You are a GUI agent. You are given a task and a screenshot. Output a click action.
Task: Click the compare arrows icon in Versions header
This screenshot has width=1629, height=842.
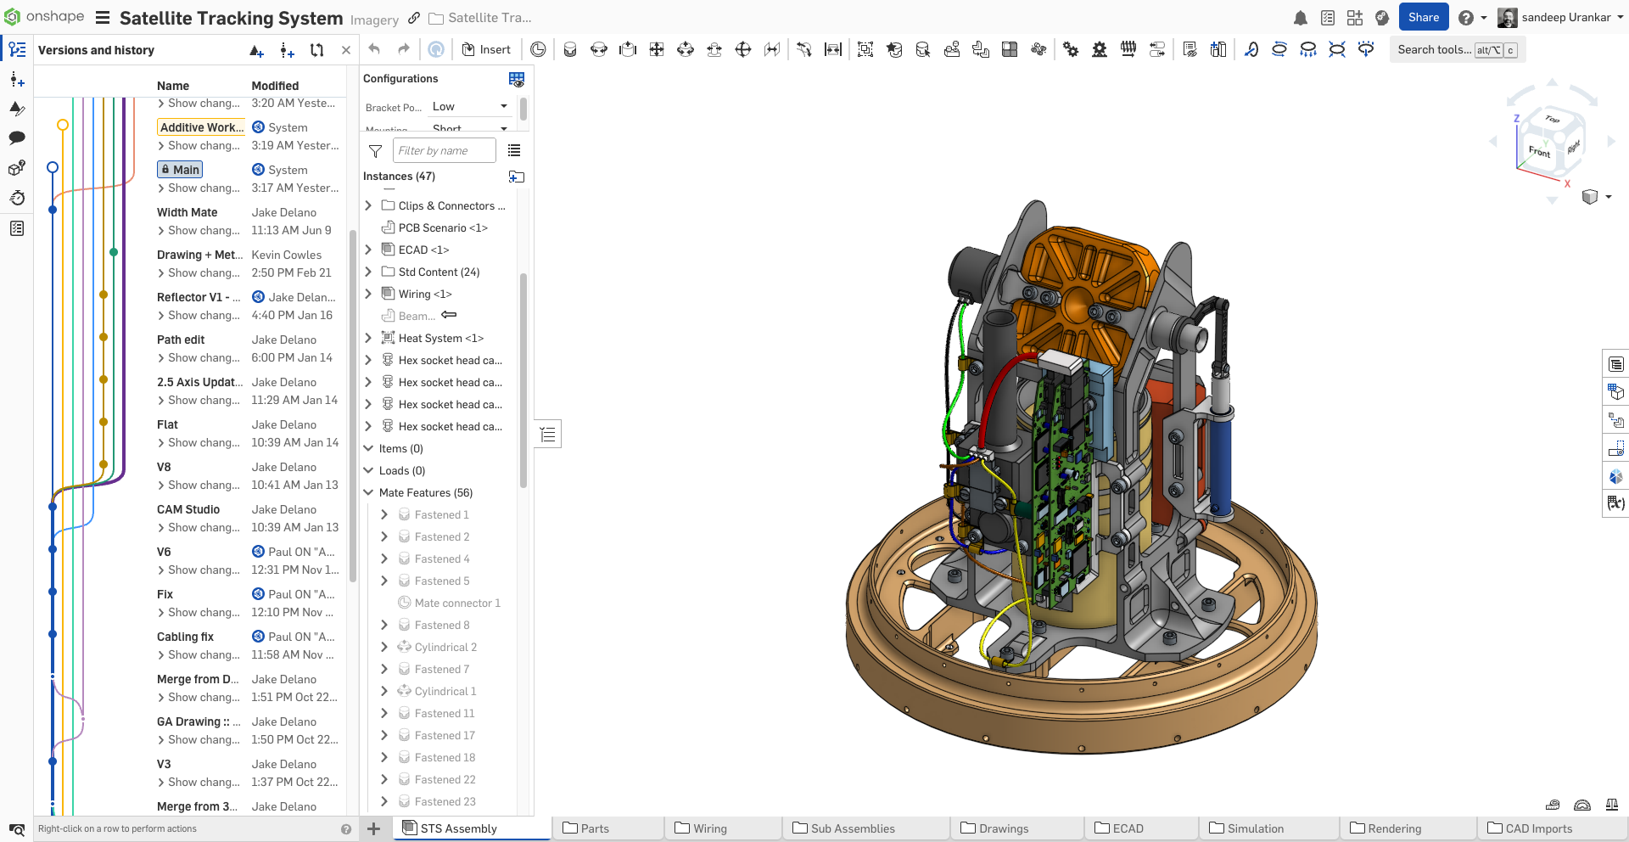316,50
